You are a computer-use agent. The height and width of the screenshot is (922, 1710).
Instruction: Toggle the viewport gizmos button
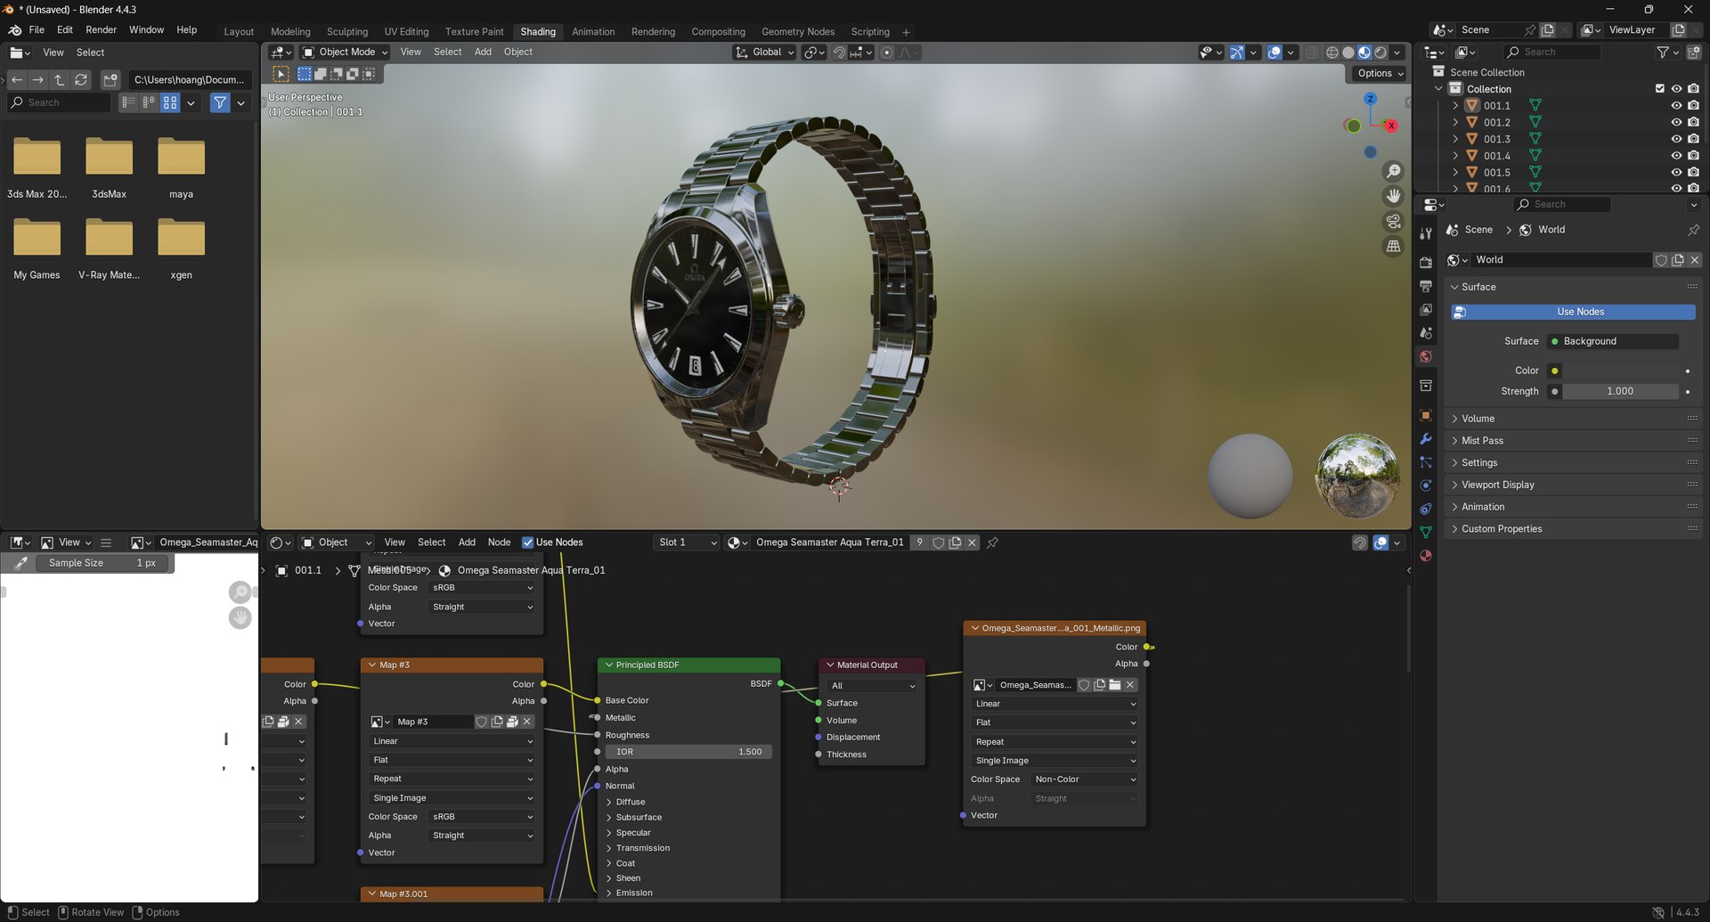[x=1237, y=53]
